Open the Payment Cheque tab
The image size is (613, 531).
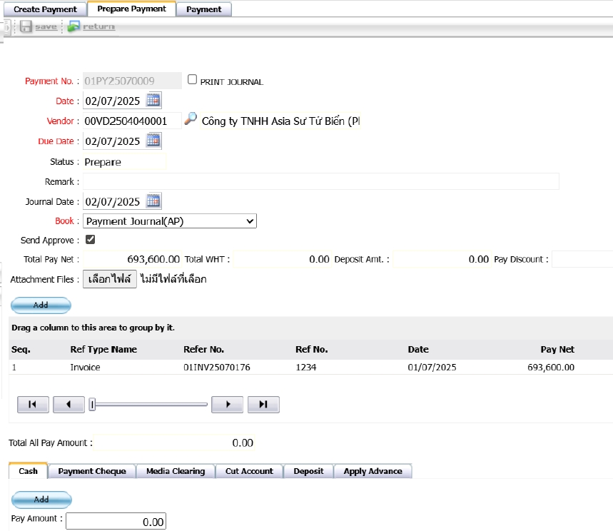(x=92, y=471)
